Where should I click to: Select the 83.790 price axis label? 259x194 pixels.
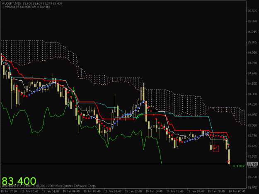[x=252, y=136]
